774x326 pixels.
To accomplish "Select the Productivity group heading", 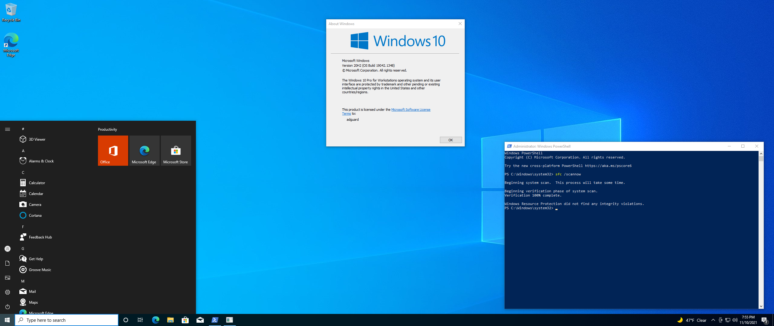I will click(x=107, y=129).
